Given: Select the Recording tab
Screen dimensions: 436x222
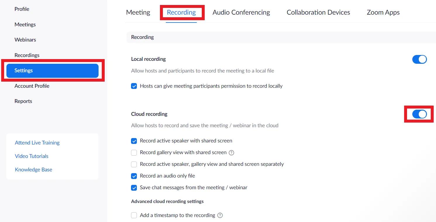Looking at the screenshot, I should 181,12.
